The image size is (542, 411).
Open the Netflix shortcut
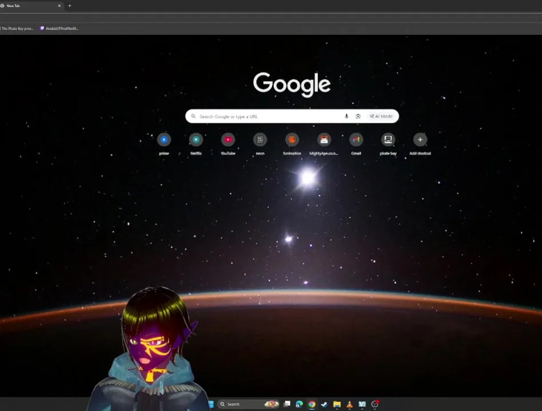coord(196,140)
